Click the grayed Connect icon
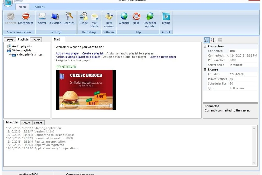Viewport: 262px width, 175px height. [11, 16]
